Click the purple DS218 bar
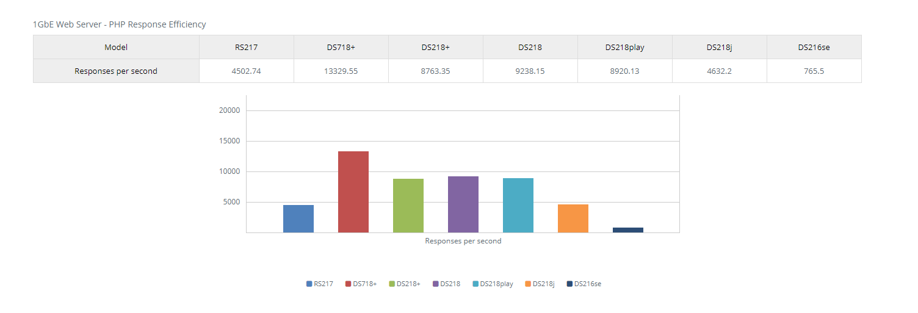Image resolution: width=918 pixels, height=313 pixels. coord(463,204)
